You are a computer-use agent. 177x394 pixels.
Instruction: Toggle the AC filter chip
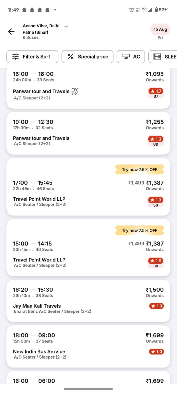tap(131, 56)
